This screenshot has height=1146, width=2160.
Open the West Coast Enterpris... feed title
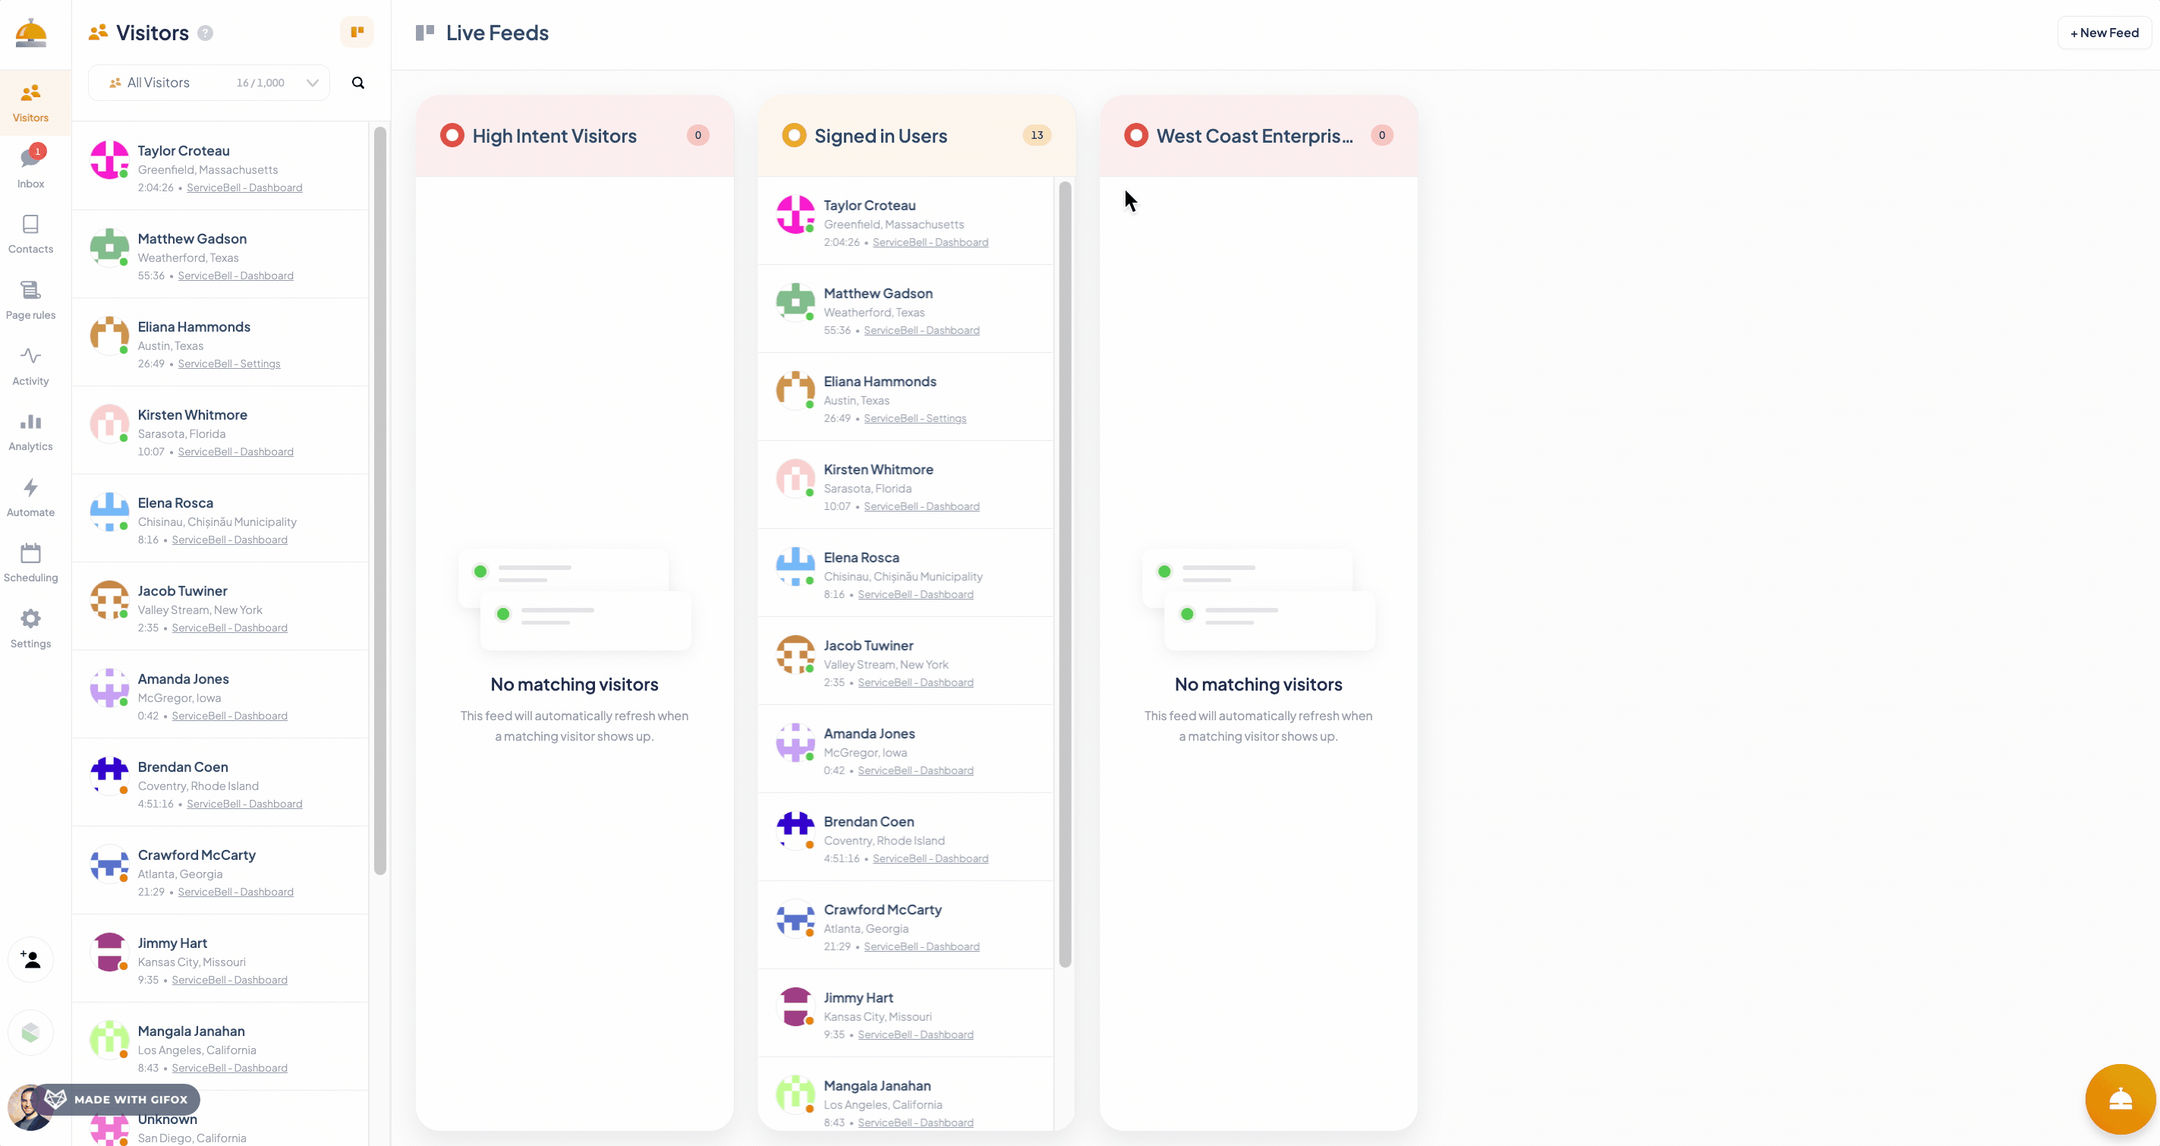1255,136
